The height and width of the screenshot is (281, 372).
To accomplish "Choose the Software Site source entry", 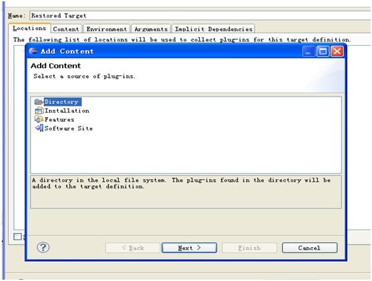I will click(69, 128).
